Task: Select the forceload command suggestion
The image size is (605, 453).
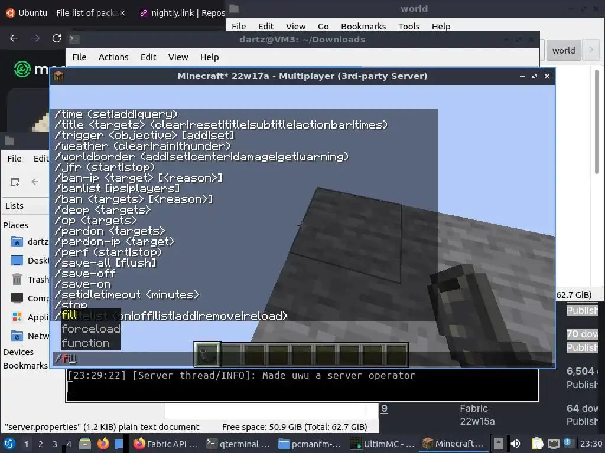Action: click(90, 329)
